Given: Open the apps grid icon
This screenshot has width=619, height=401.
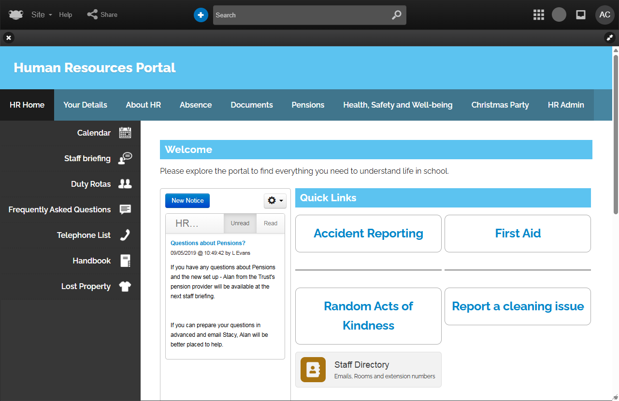Looking at the screenshot, I should 539,15.
